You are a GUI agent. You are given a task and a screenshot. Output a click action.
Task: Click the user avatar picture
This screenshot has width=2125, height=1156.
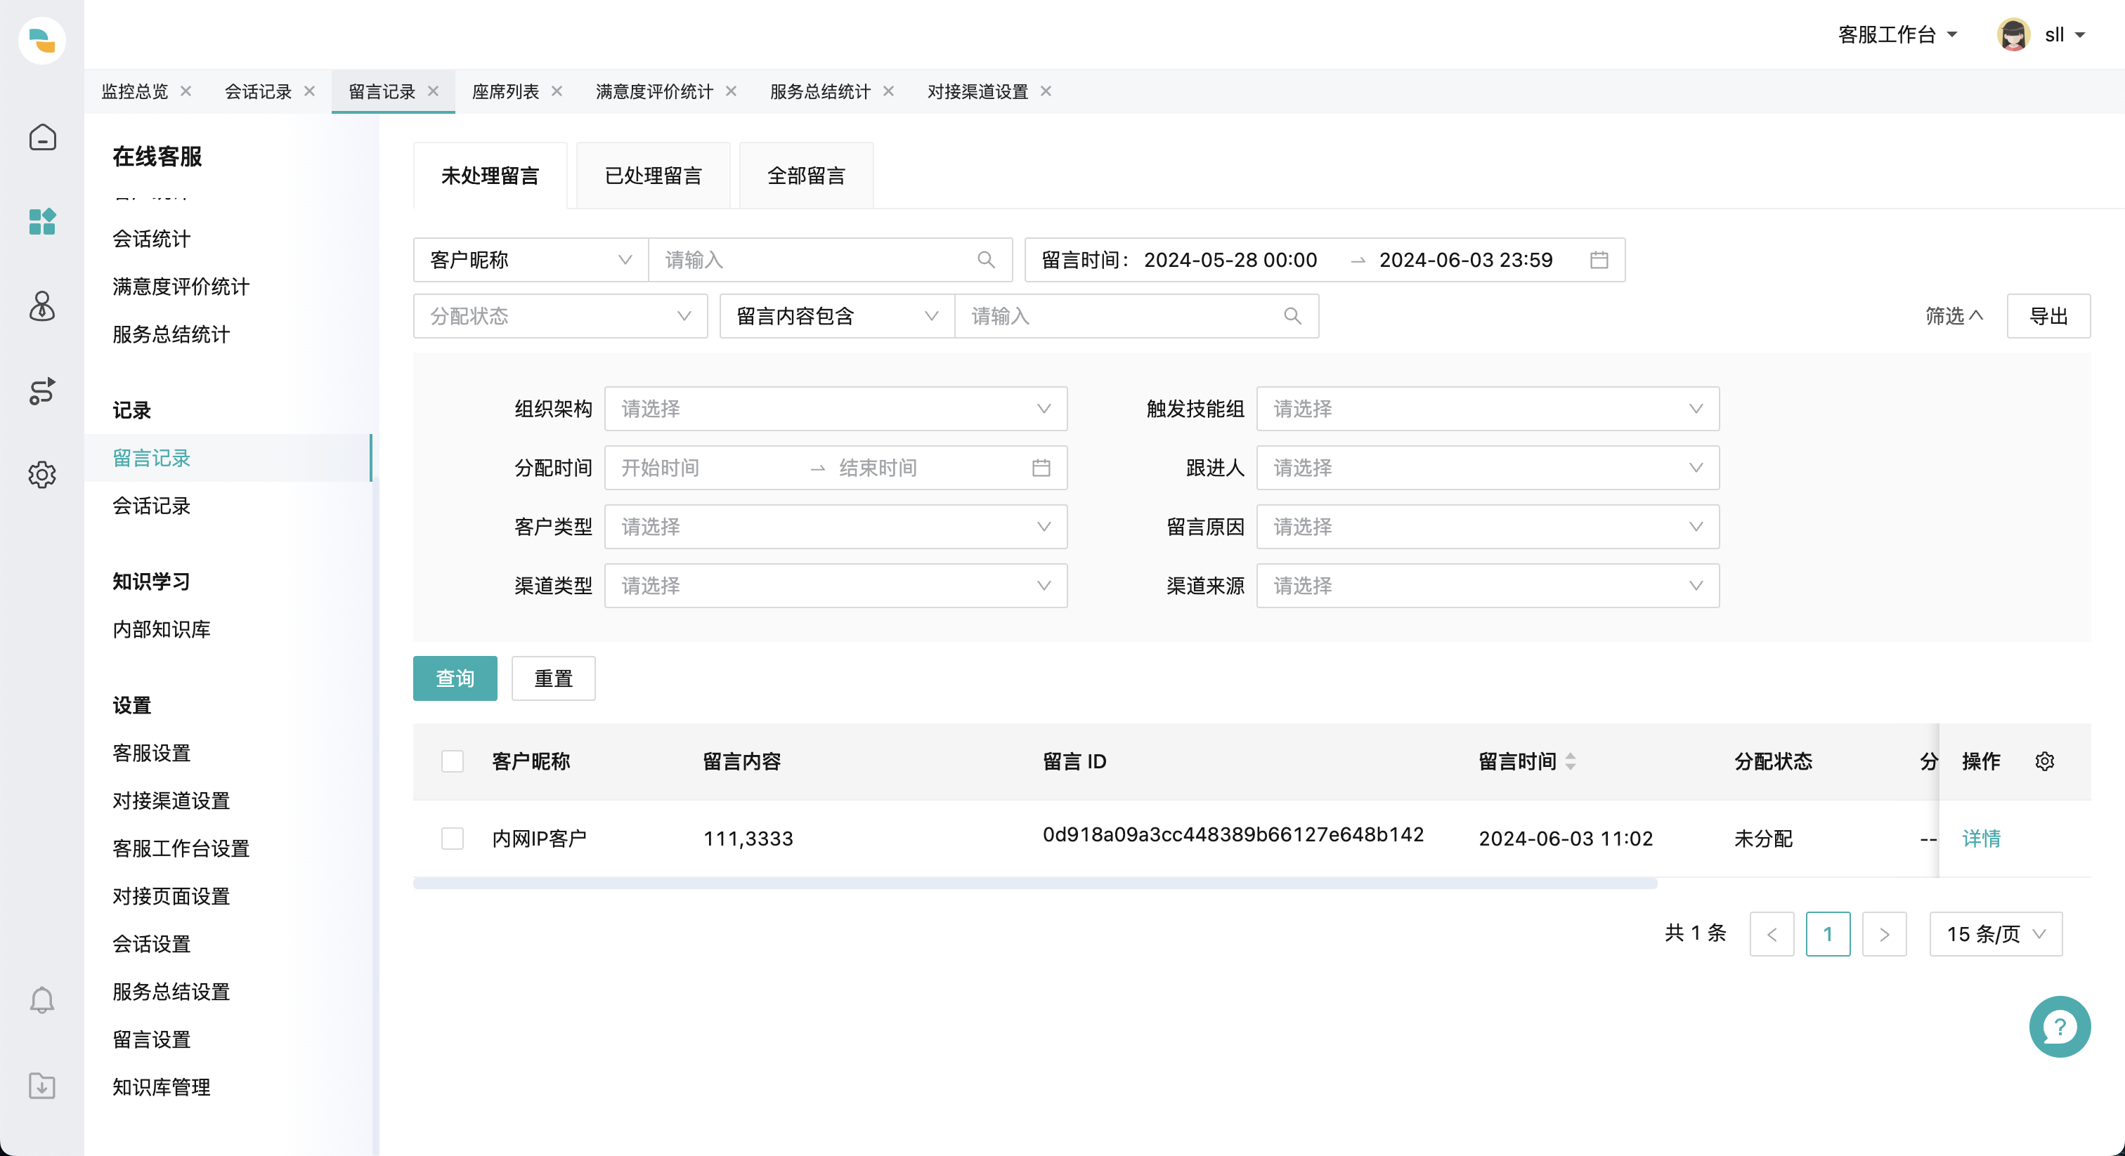coord(2014,34)
